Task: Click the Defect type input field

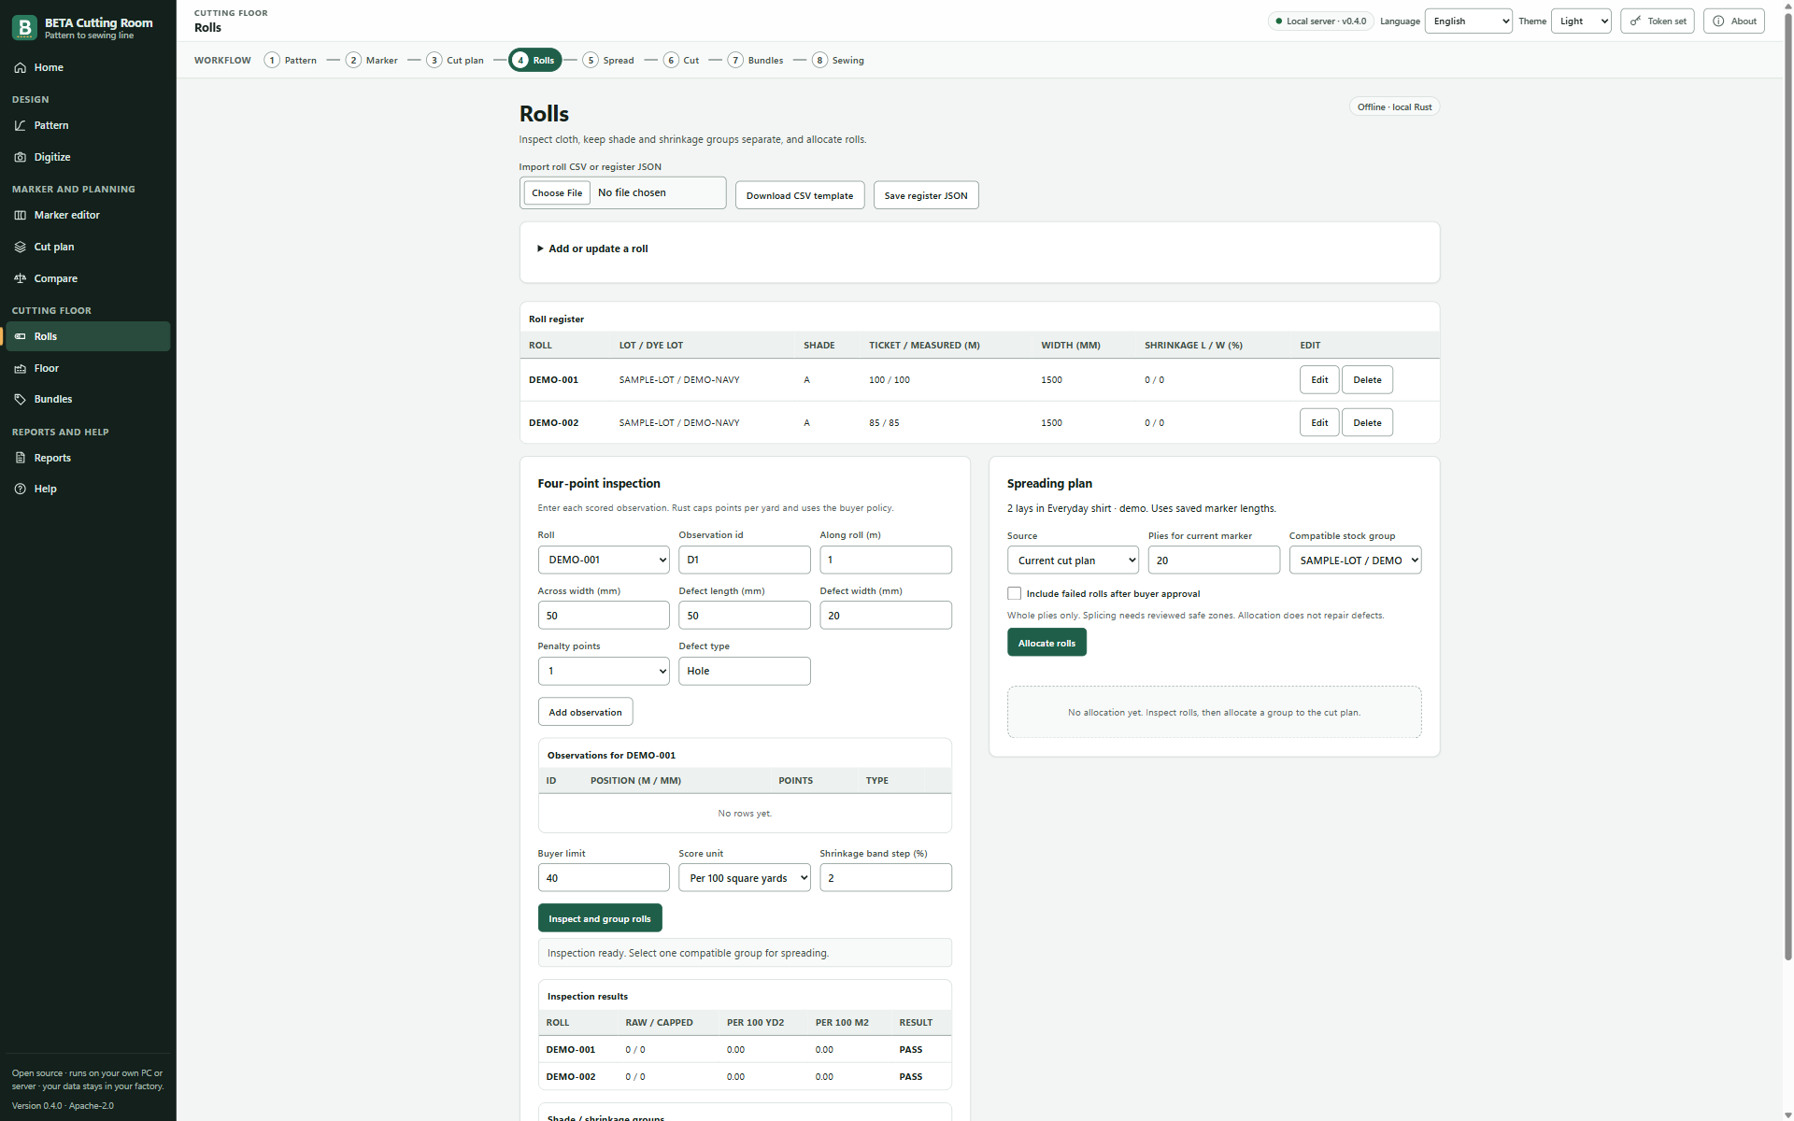Action: [x=745, y=671]
